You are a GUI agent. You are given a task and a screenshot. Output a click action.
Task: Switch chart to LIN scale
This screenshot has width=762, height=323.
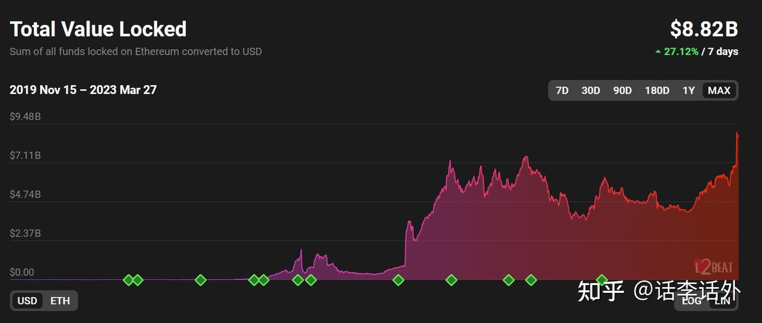point(722,301)
